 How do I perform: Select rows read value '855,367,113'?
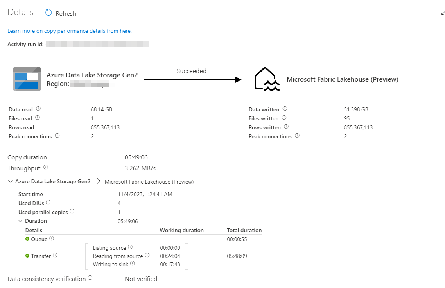(105, 127)
